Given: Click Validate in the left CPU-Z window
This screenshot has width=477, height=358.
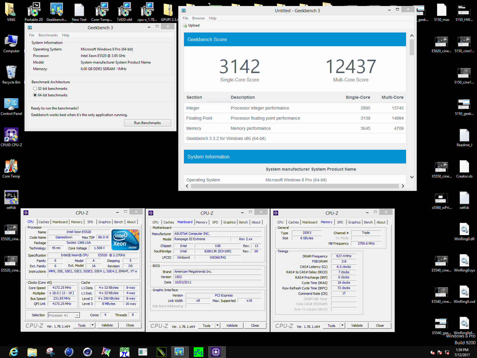Looking at the screenshot, I should [x=107, y=325].
